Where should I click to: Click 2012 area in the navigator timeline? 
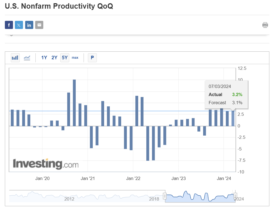click(69, 199)
